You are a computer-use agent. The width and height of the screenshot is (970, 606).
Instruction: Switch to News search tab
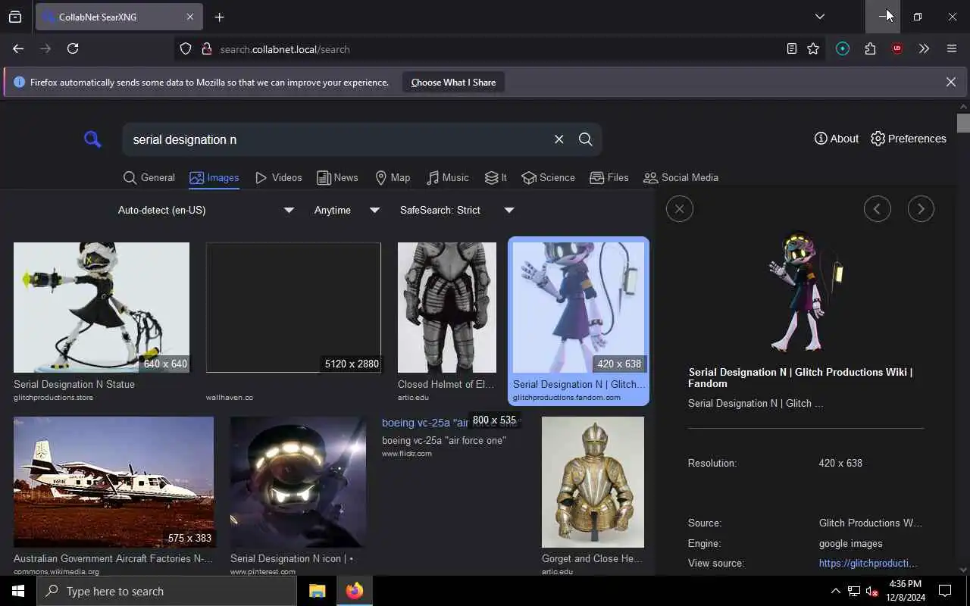point(337,177)
